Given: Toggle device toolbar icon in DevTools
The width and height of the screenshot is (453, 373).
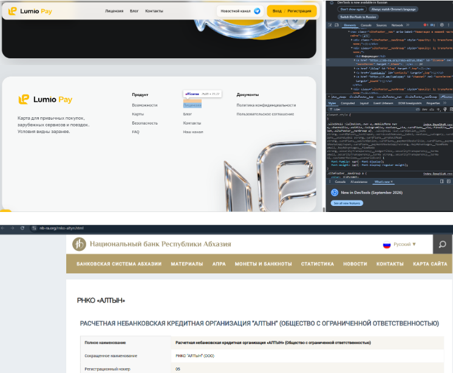Looking at the screenshot, I should tap(336, 25).
